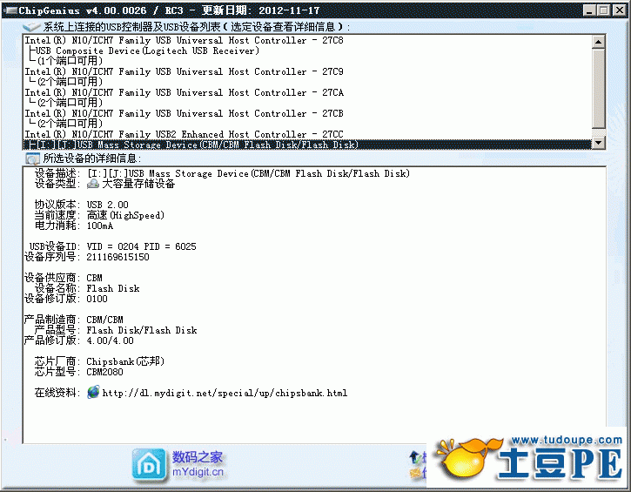Click the USB device list header icon
The width and height of the screenshot is (631, 492).
click(x=31, y=27)
